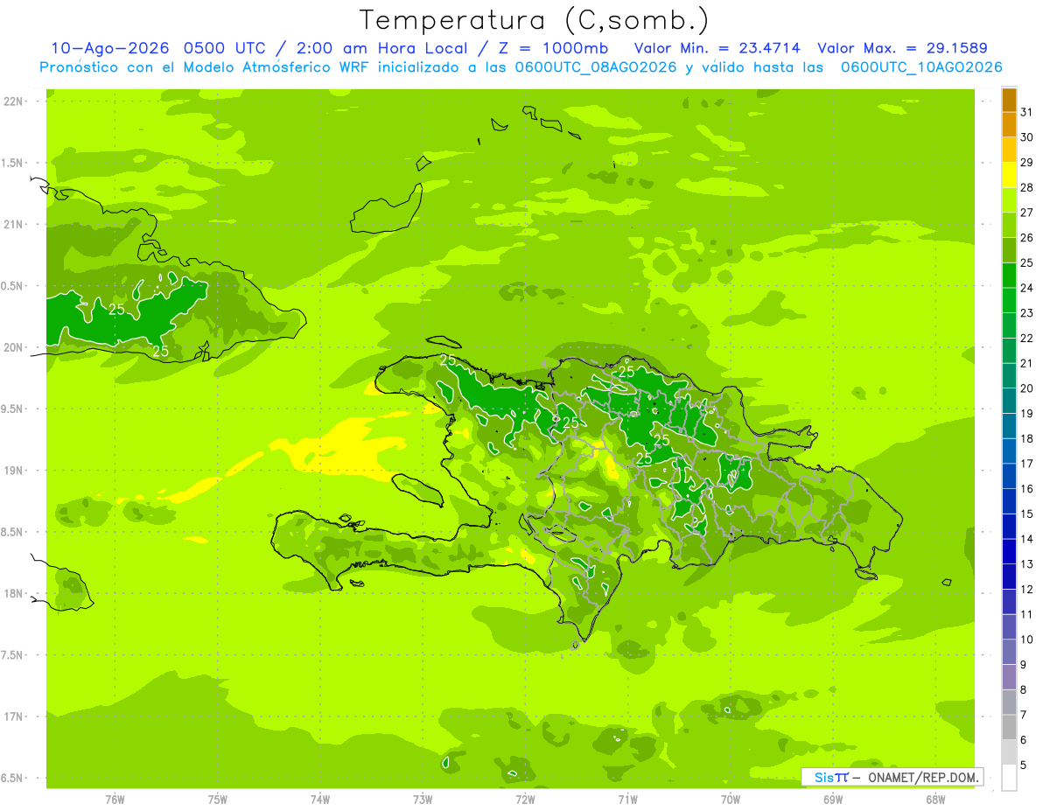Click the 22N latitude label

pos(15,101)
